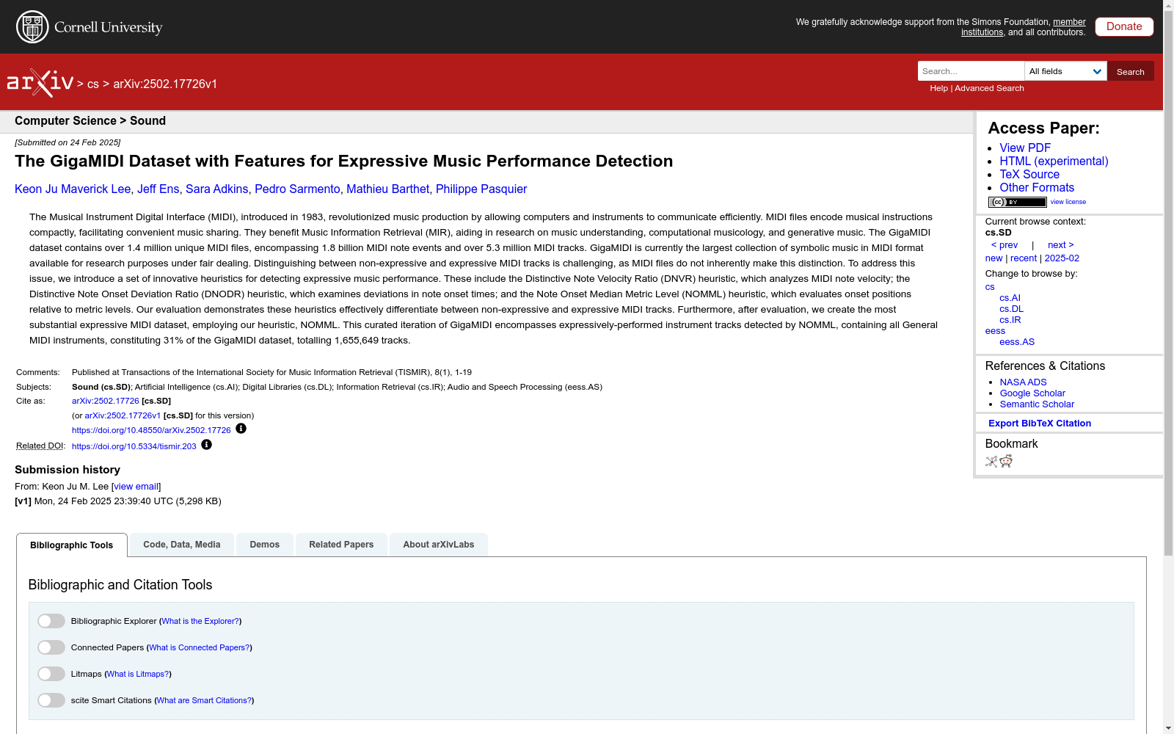Screen dimensions: 1174x734
Task: Open arXiv:2502.17726 cite link
Action: pyautogui.click(x=106, y=401)
